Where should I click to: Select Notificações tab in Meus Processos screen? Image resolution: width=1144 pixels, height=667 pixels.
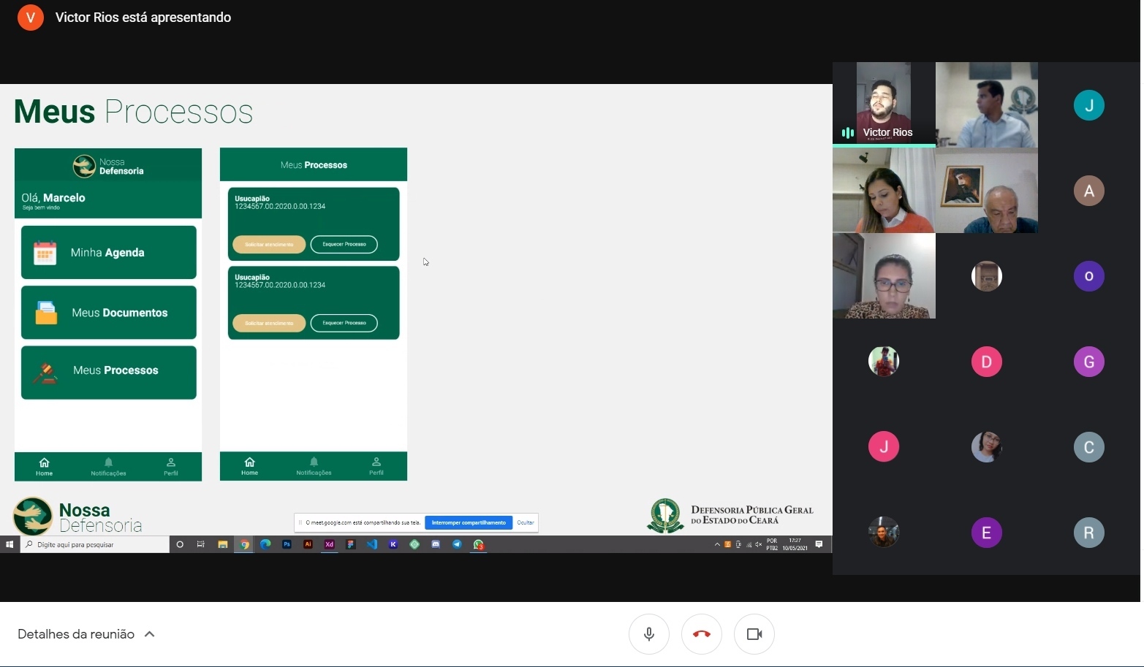pos(314,466)
